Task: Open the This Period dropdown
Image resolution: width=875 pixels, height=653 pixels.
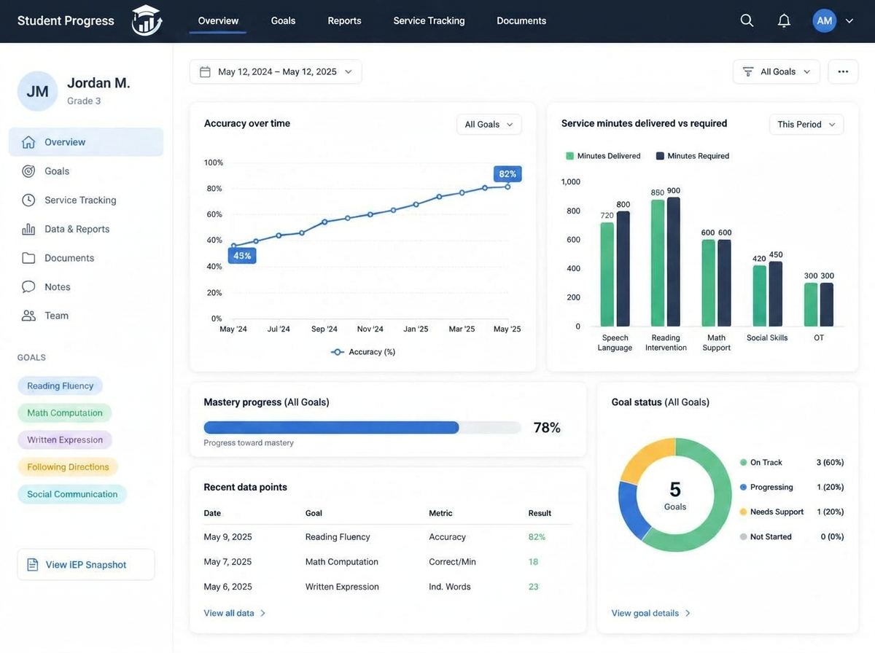Action: pyautogui.click(x=806, y=125)
